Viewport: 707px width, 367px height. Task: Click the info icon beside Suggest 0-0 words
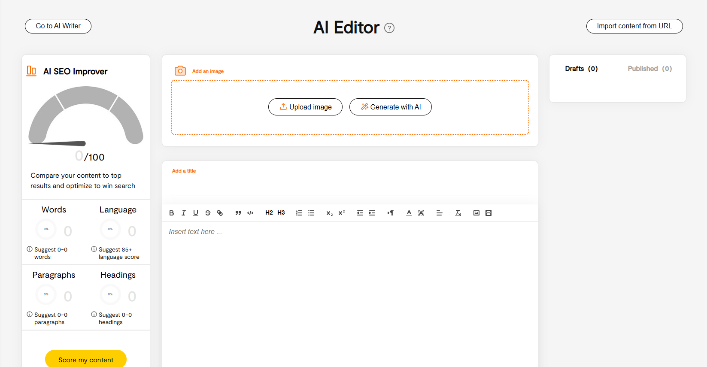30,249
